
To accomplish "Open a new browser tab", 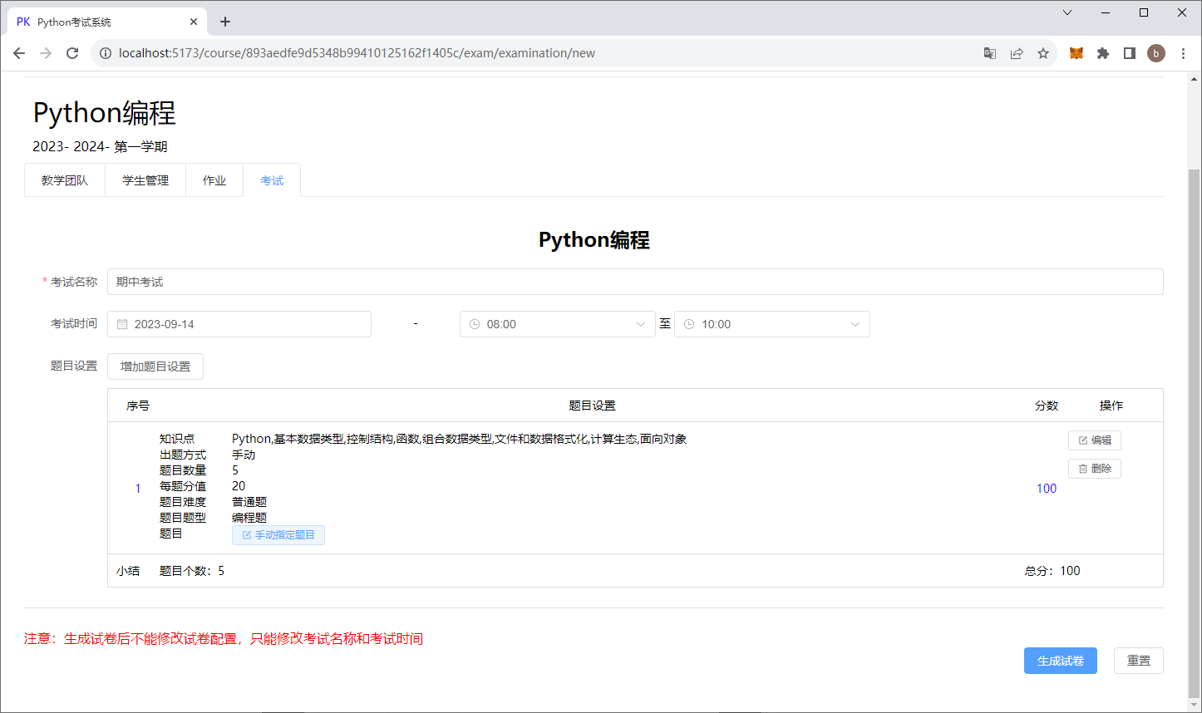I will pos(225,22).
